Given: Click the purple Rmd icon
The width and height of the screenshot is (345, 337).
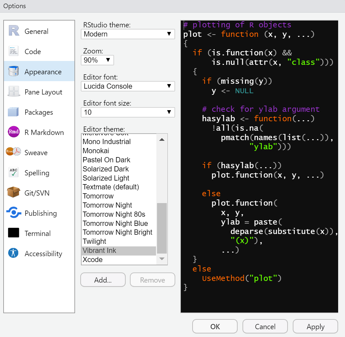Looking at the screenshot, I should coord(14,132).
